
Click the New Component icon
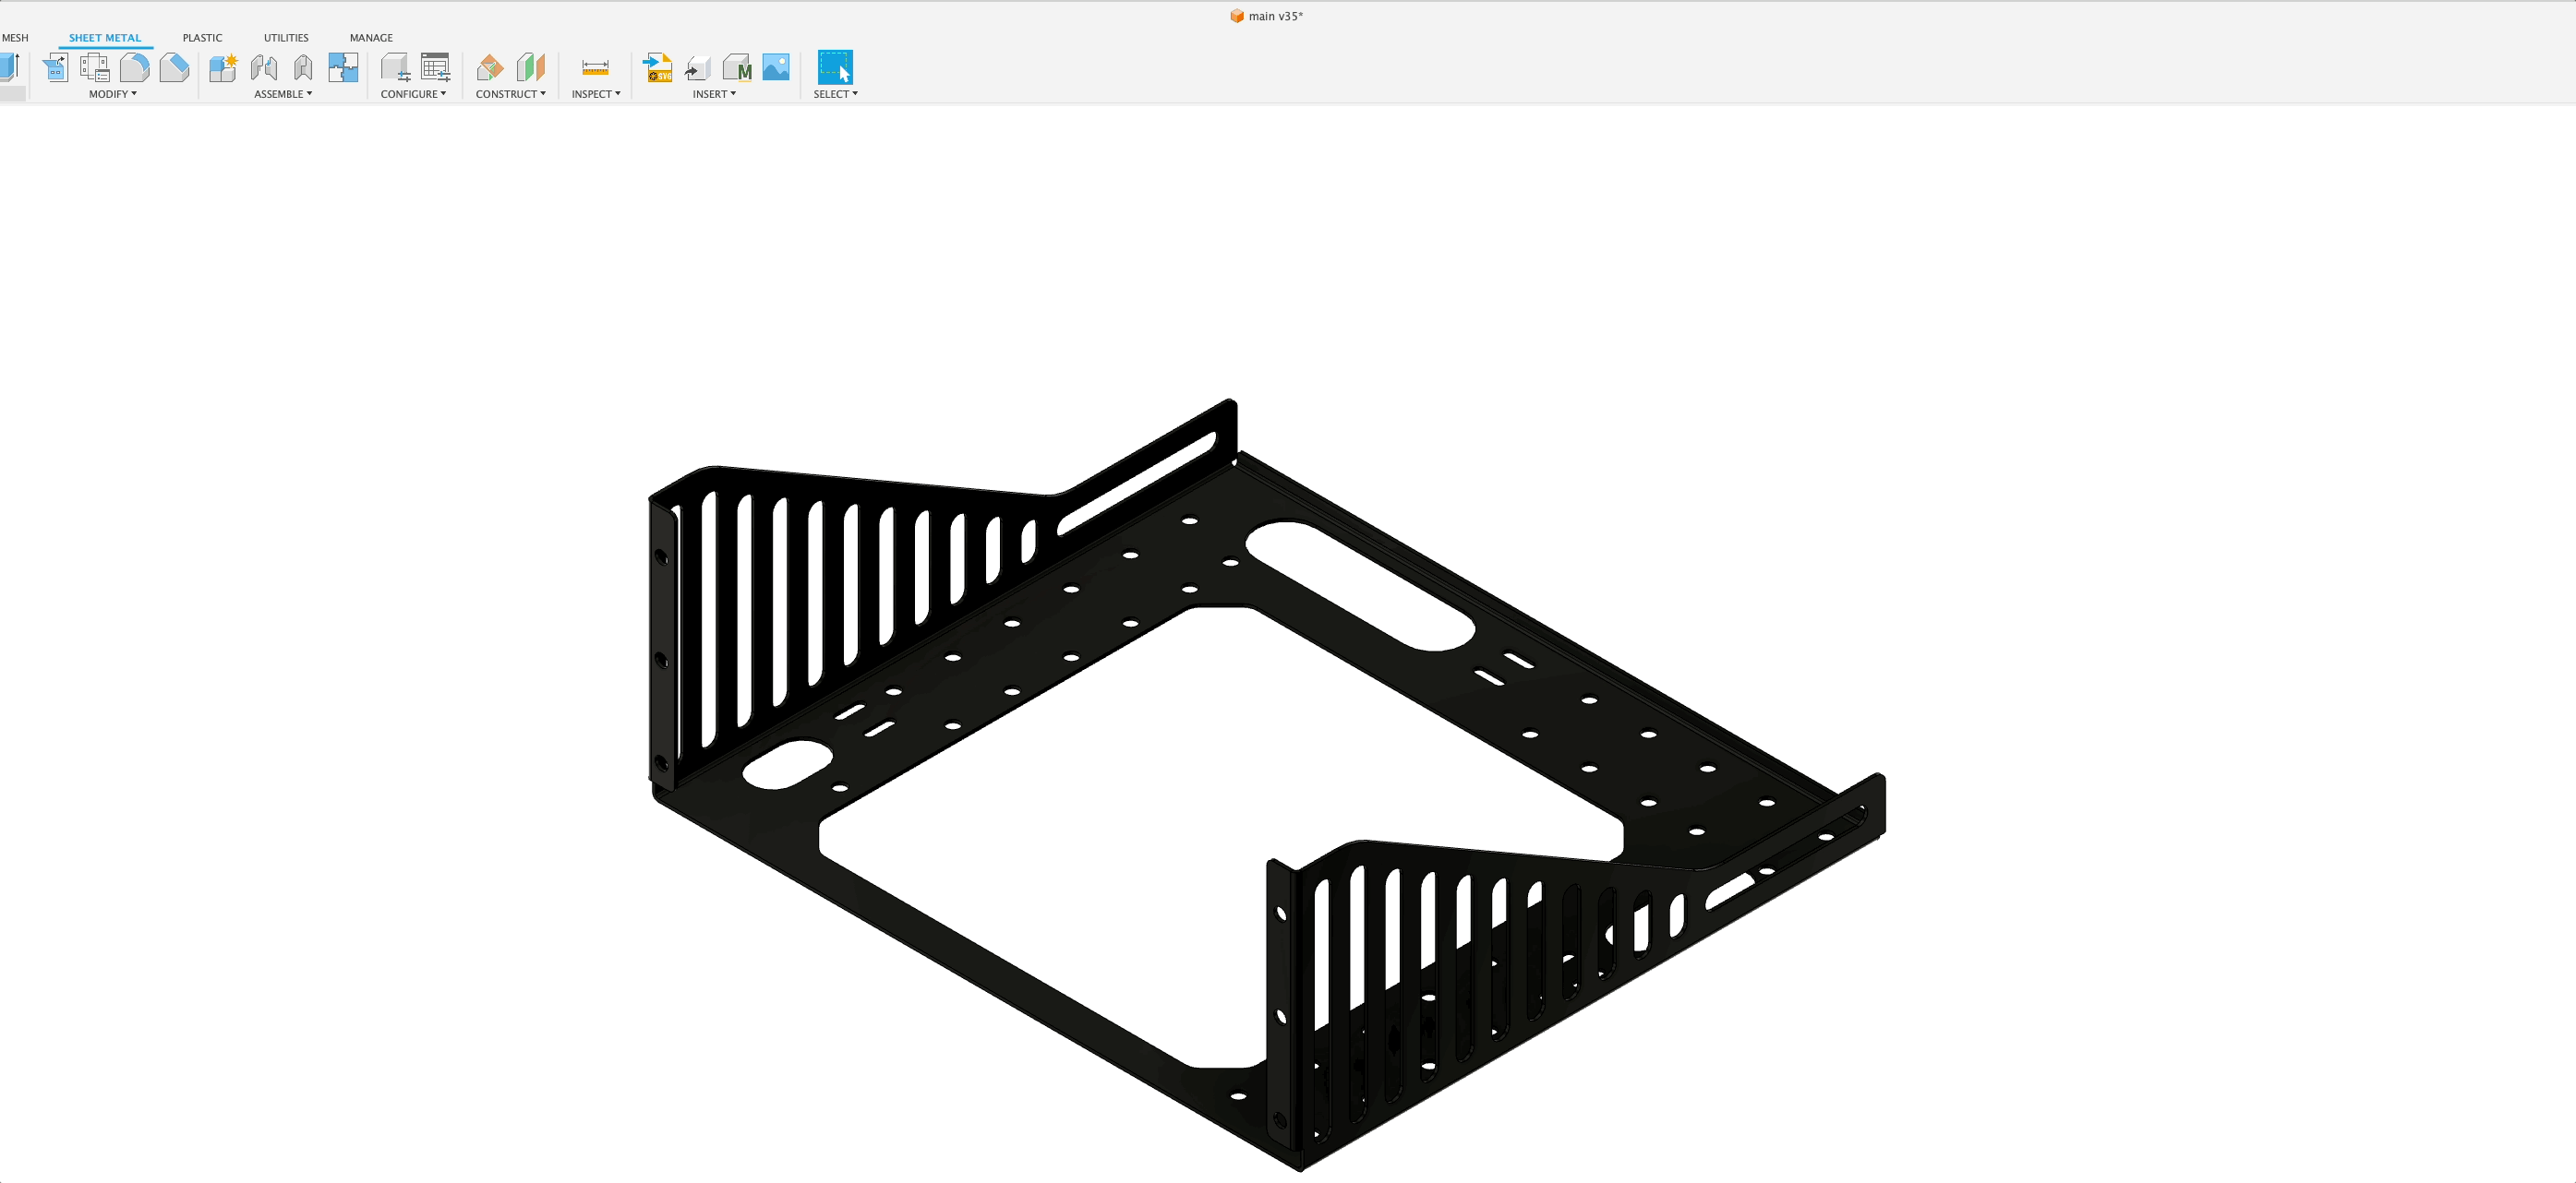[223, 68]
